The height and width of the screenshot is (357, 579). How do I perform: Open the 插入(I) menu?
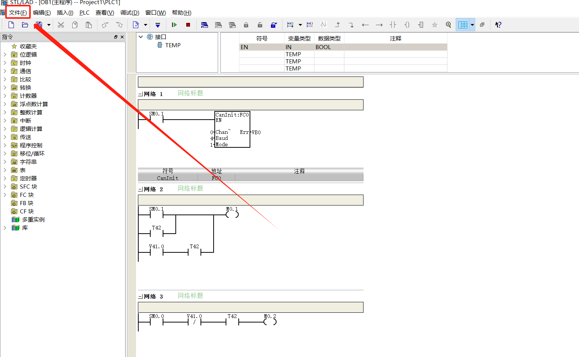(x=65, y=12)
